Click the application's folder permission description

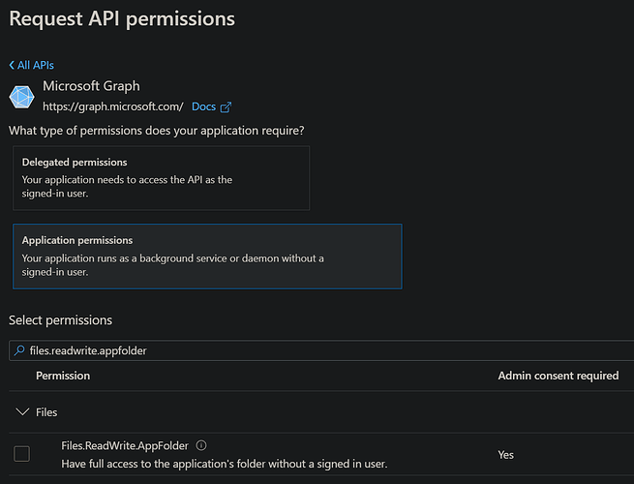coord(225,464)
